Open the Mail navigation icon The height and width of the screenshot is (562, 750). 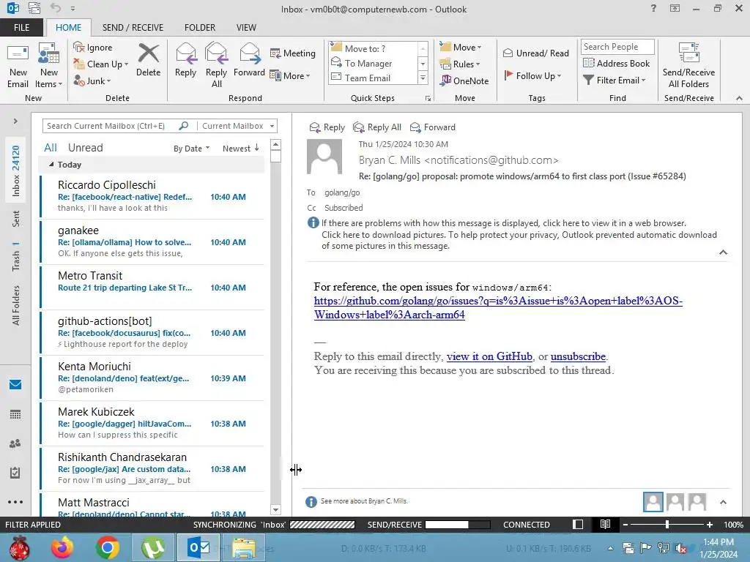click(x=15, y=384)
